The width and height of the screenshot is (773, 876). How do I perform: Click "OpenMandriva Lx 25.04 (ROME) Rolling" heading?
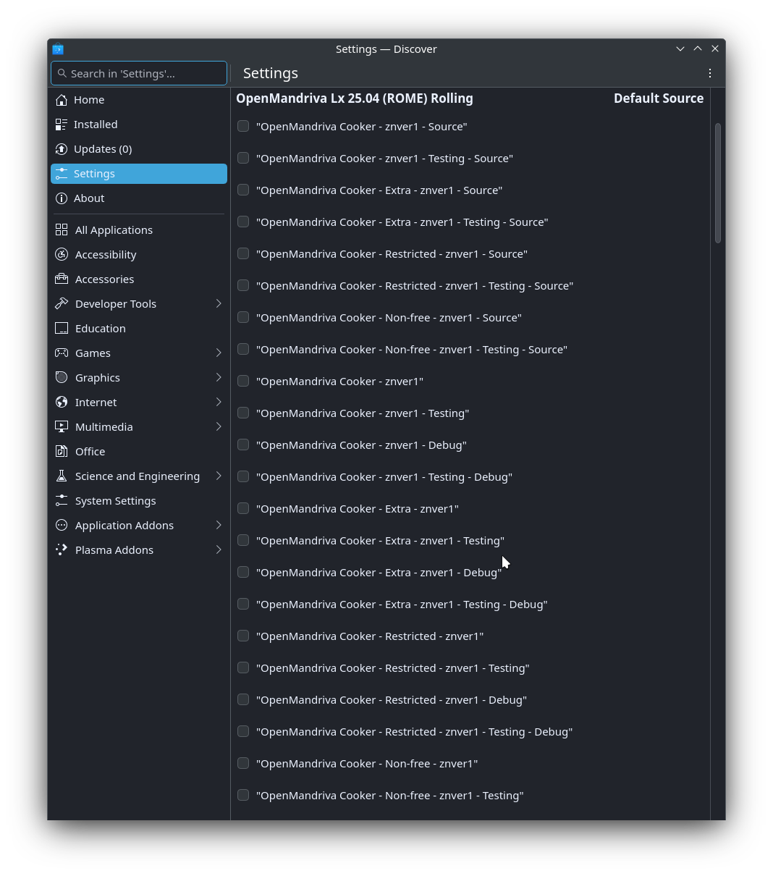click(355, 98)
